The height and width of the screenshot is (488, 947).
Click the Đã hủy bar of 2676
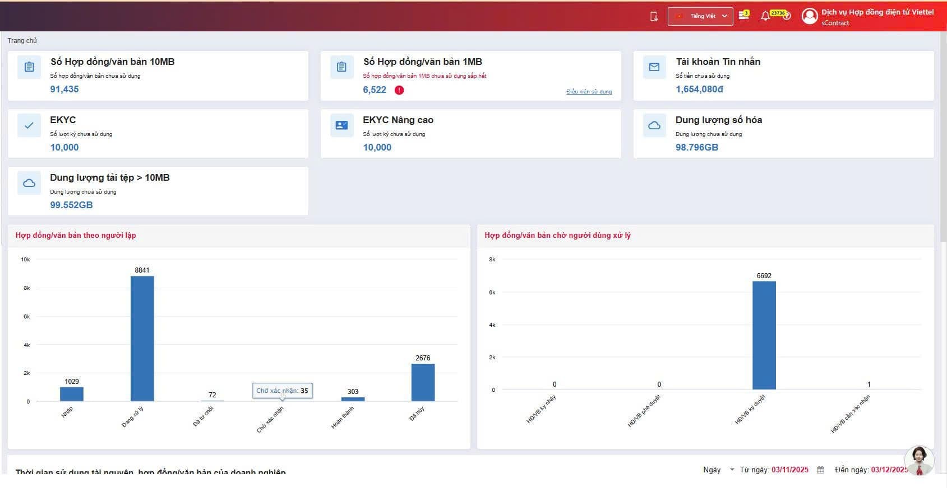point(423,382)
